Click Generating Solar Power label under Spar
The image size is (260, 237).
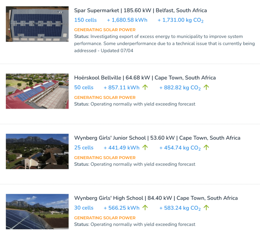tap(105, 30)
